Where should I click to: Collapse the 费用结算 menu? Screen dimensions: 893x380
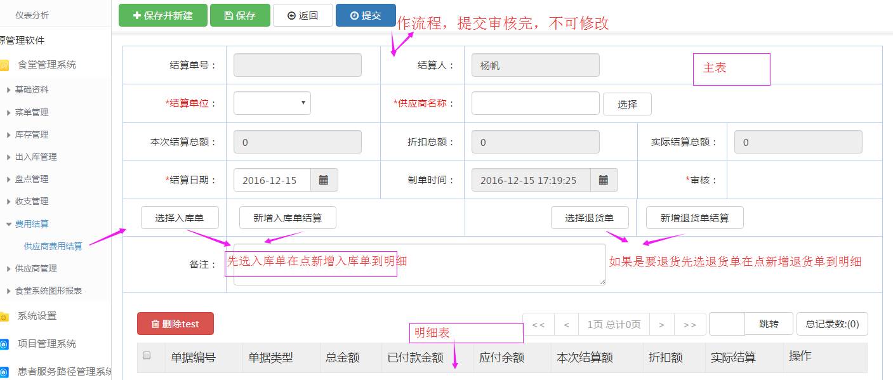32,224
